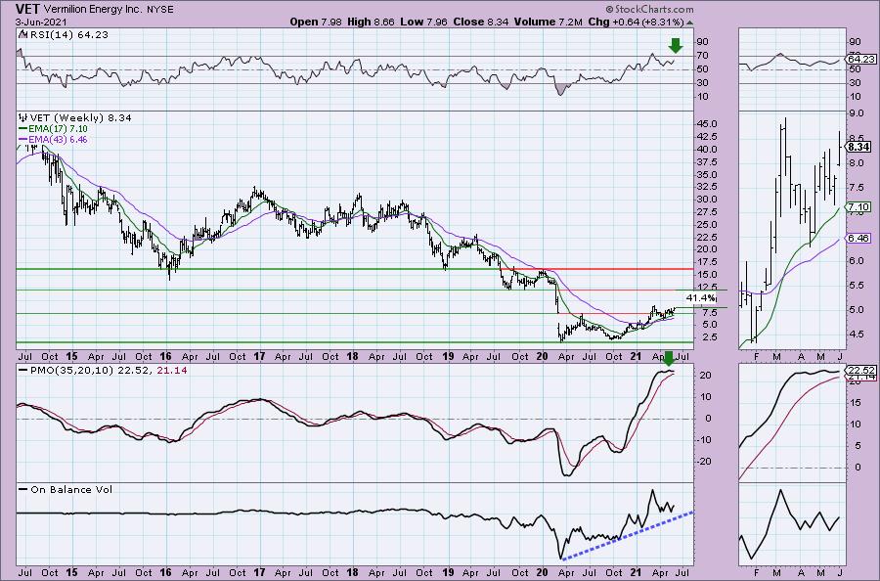Click the -20 label on the PMO axis
Viewport: 880px width, 581px height.
pos(704,462)
